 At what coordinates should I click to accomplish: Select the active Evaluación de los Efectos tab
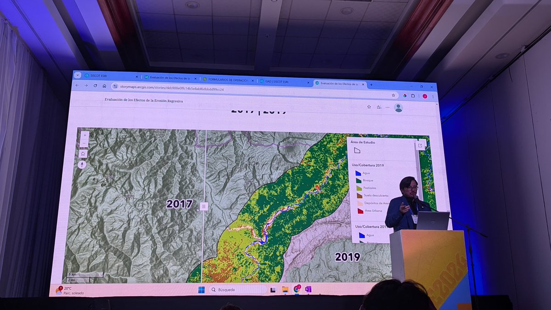pyautogui.click(x=340, y=84)
